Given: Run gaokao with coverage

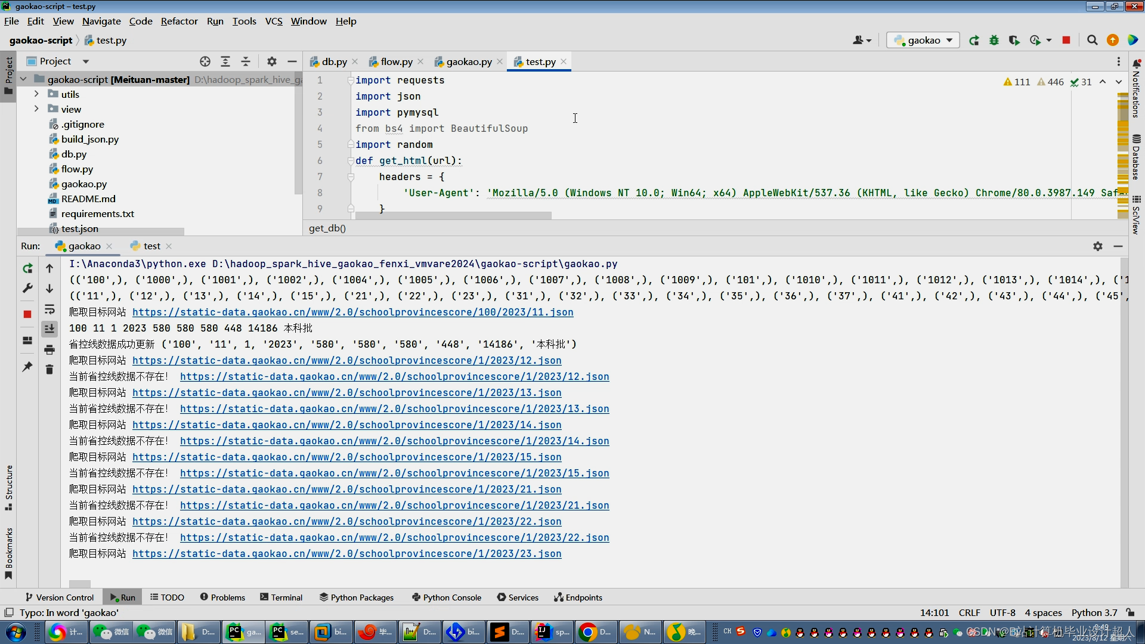Looking at the screenshot, I should [x=1014, y=41].
